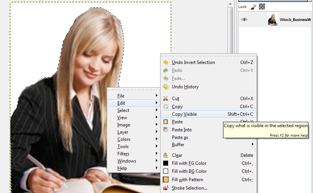
Task: Click the vertical canvas scrollbar track
Action: (x=230, y=30)
